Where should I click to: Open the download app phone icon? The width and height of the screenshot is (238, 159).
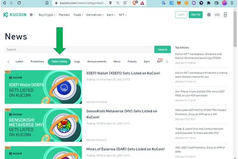coord(225,15)
